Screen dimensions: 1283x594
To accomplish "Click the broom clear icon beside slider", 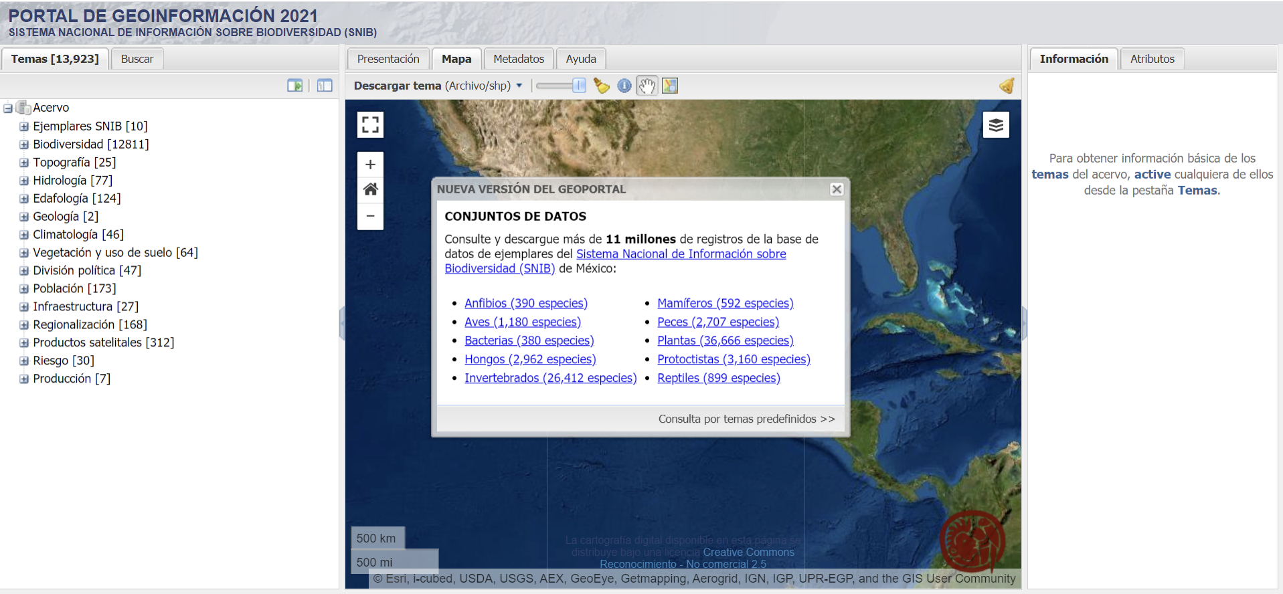I will [601, 86].
